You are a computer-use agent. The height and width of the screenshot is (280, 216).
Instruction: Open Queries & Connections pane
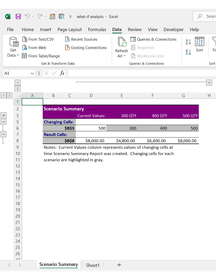tap(153, 39)
